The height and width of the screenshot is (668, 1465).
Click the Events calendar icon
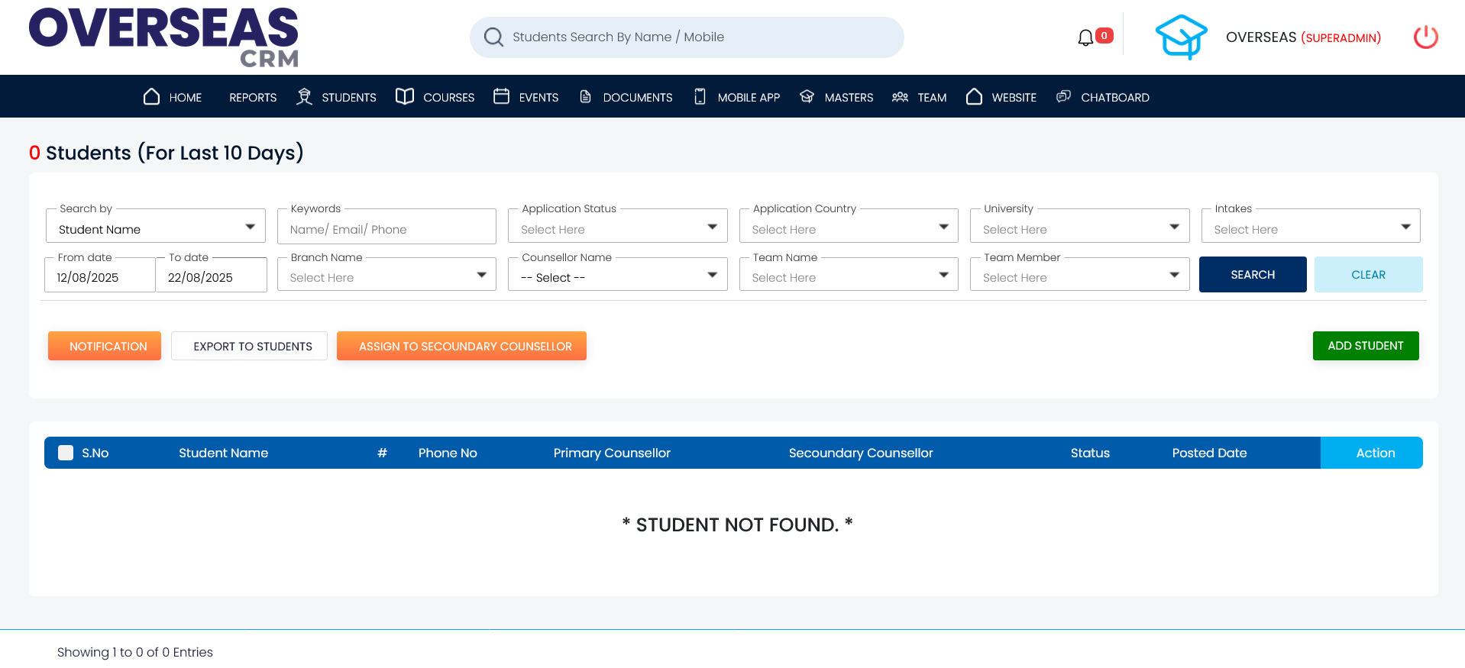(x=501, y=96)
